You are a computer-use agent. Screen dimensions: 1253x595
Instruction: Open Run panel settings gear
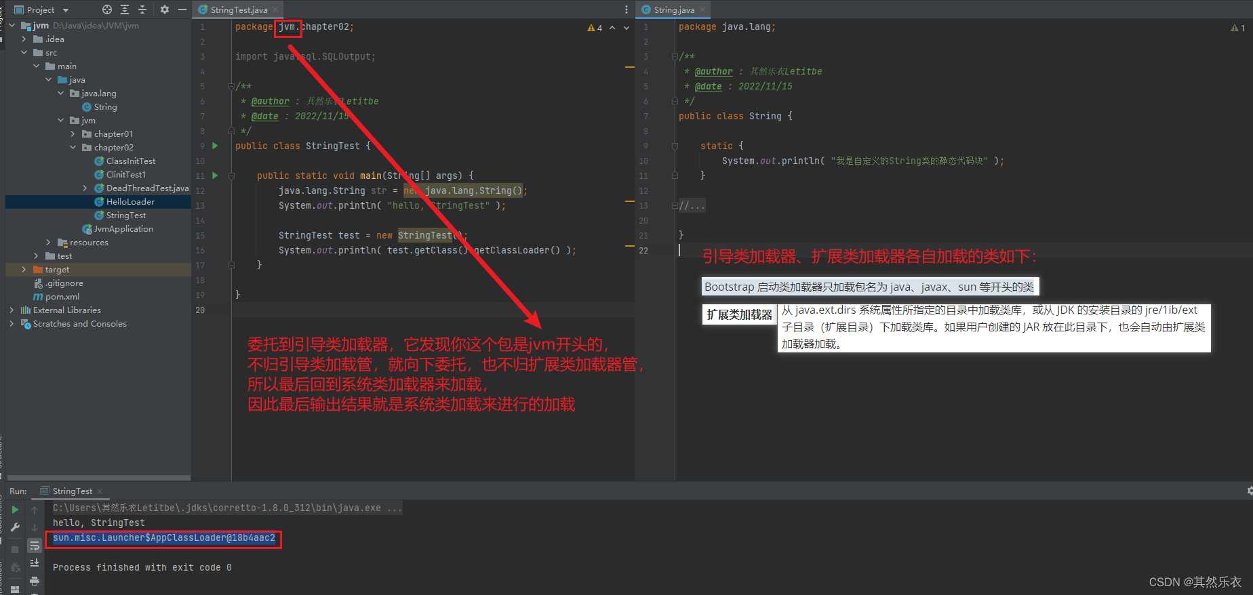(x=1249, y=491)
